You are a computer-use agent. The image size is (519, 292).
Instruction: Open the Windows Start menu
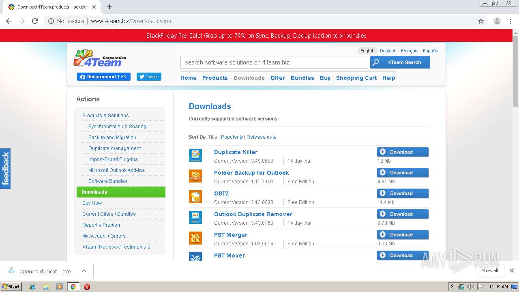(11, 287)
